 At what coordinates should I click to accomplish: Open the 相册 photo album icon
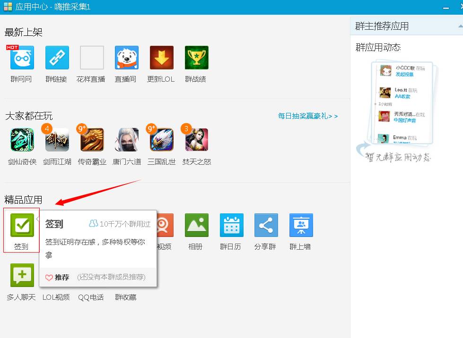click(x=196, y=225)
